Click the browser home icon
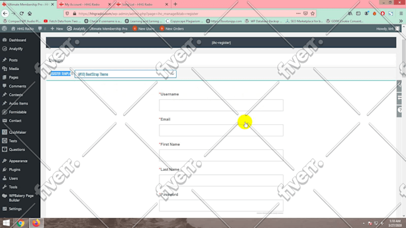The image size is (406, 228). click(x=30, y=14)
